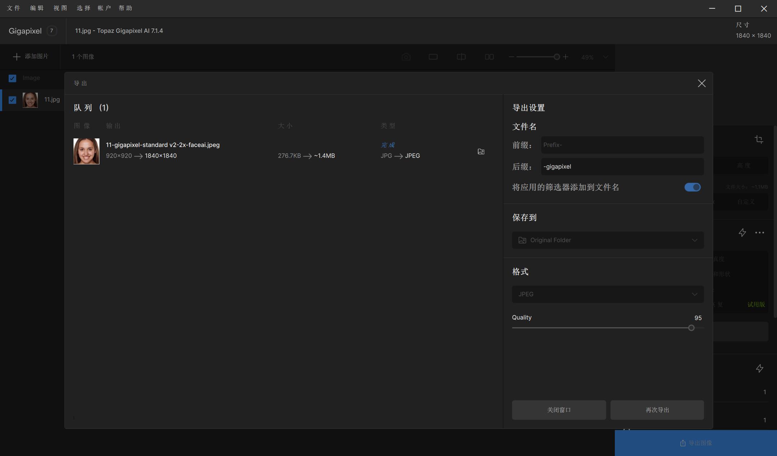Open the three-dots more options menu
Image resolution: width=777 pixels, height=456 pixels.
[760, 233]
